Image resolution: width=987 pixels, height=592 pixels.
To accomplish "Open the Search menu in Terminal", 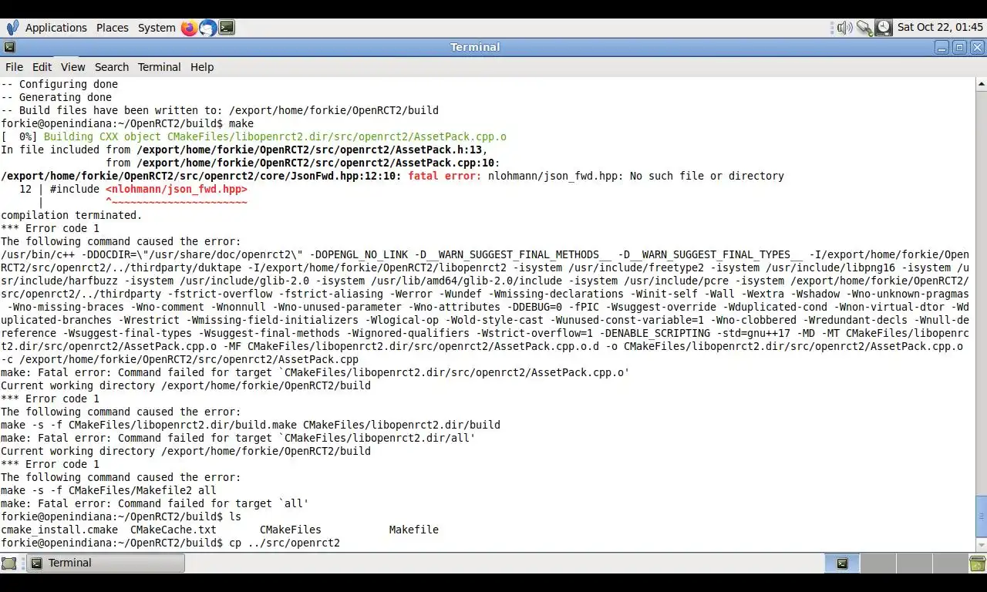I will coord(112,67).
